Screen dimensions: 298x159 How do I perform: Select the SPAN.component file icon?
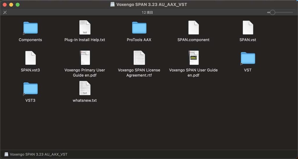pyautogui.click(x=194, y=28)
